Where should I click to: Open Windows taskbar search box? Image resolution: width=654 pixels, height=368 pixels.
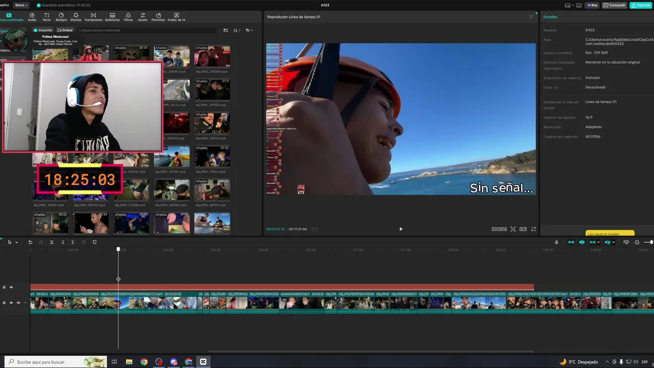click(x=55, y=362)
